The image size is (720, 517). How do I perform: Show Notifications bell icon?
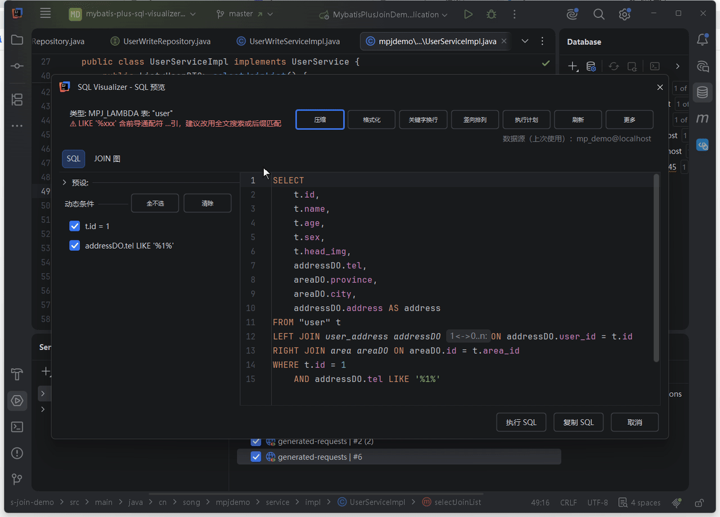pyautogui.click(x=703, y=40)
